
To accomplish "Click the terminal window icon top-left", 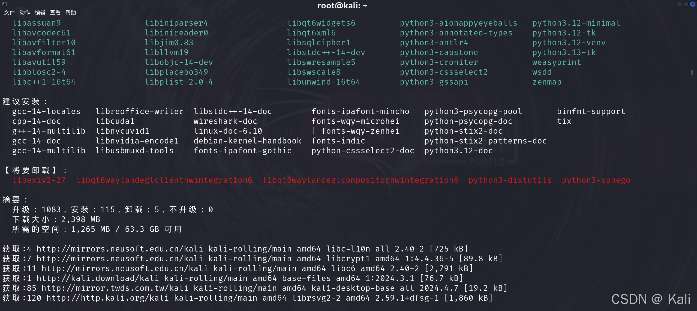I will (x=4, y=4).
